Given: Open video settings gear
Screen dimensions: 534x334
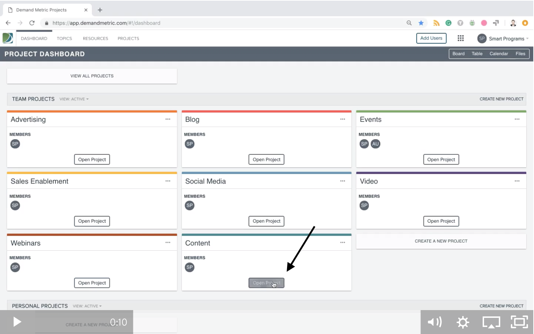Looking at the screenshot, I should click(463, 322).
